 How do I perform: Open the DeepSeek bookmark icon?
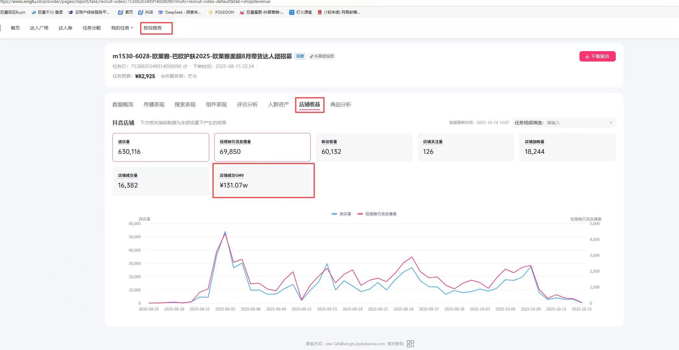pyautogui.click(x=161, y=12)
